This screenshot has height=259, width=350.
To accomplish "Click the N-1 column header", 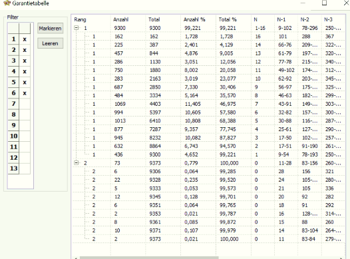I will point(286,19).
